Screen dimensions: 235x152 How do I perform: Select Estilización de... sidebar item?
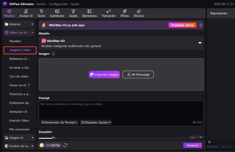point(20,103)
